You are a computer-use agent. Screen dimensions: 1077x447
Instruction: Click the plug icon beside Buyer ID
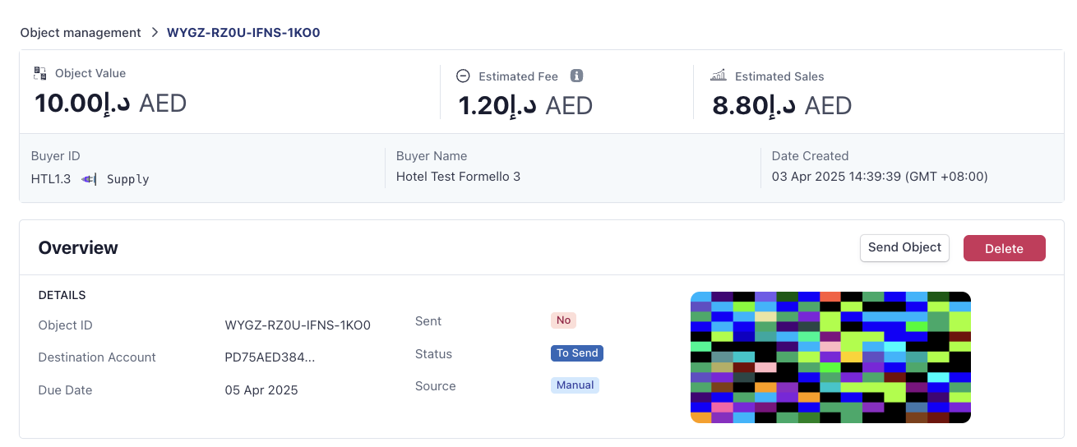pyautogui.click(x=89, y=179)
